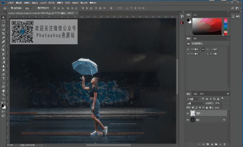Create new fill or adjustment layer
The image size is (243, 147).
tap(212, 144)
